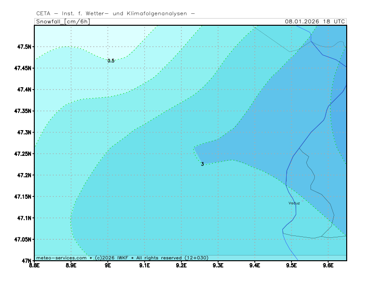
Task: Select the 08.01.2026 18 UTC timestamp
Action: coord(315,21)
